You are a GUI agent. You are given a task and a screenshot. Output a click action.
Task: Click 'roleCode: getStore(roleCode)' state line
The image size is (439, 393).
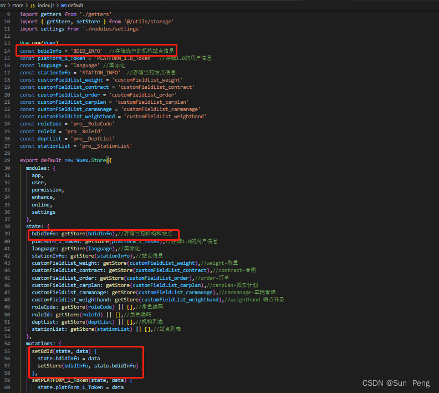click(73, 307)
